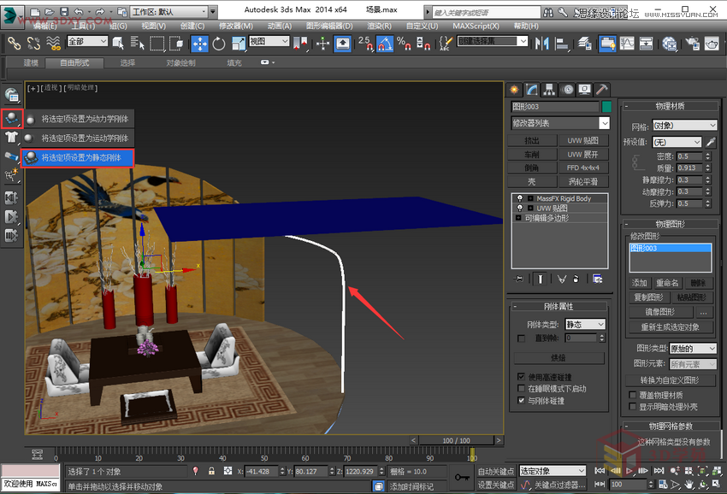Open the 修改器列表 dropdown
Screen dimensions: 727x494
click(604, 123)
